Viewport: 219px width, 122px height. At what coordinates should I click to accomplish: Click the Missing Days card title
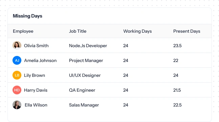[27, 16]
